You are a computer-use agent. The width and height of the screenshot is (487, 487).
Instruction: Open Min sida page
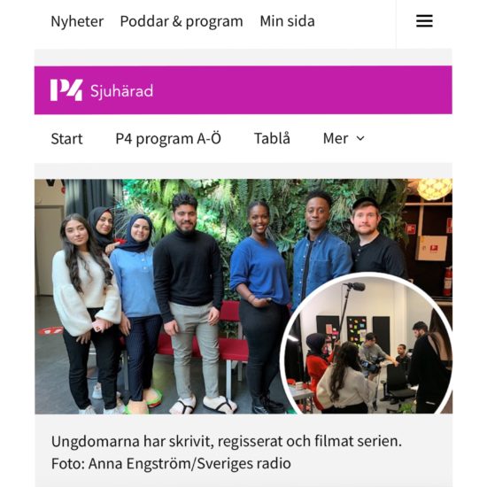click(287, 21)
